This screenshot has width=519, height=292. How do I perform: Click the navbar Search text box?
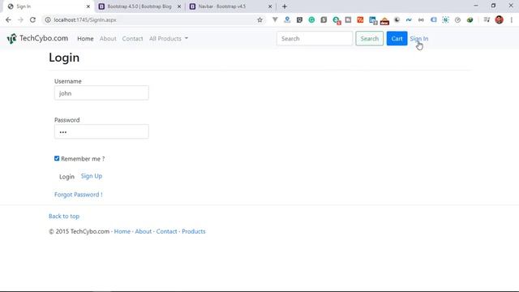pyautogui.click(x=315, y=38)
